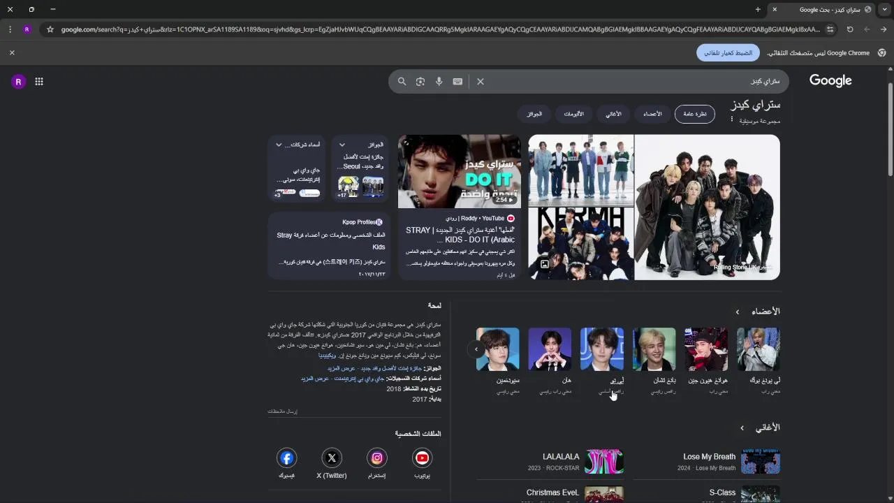The width and height of the screenshot is (894, 503).
Task: Close the Google search tab
Action: point(775,10)
